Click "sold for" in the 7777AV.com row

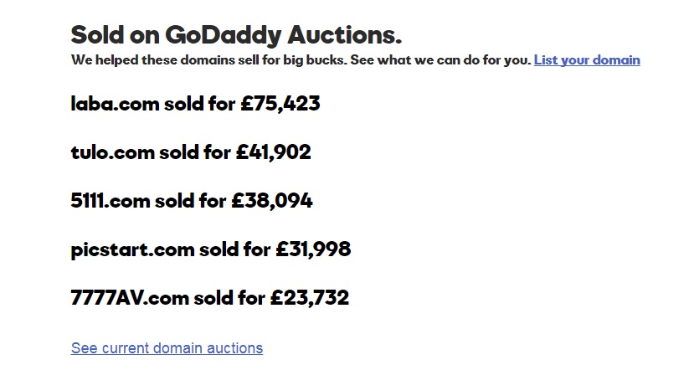(230, 297)
